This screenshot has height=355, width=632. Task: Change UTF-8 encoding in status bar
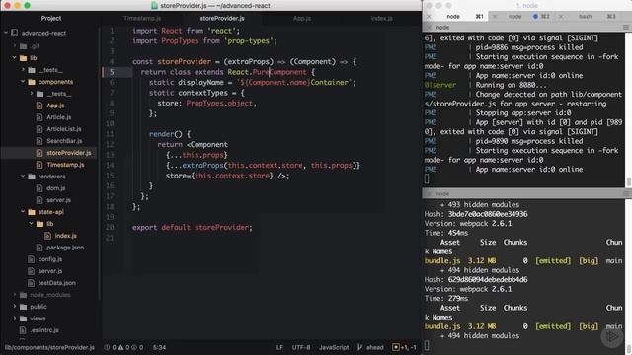[301, 347]
